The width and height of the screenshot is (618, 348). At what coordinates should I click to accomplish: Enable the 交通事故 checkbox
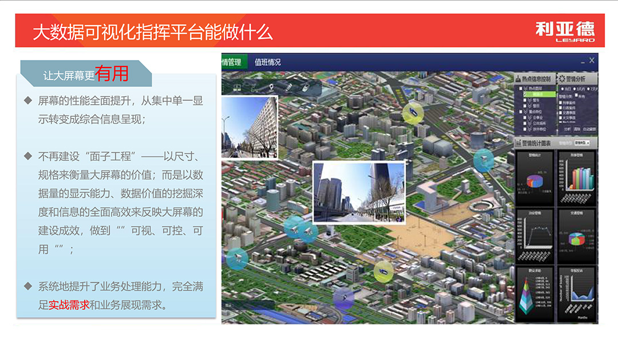click(x=560, y=113)
